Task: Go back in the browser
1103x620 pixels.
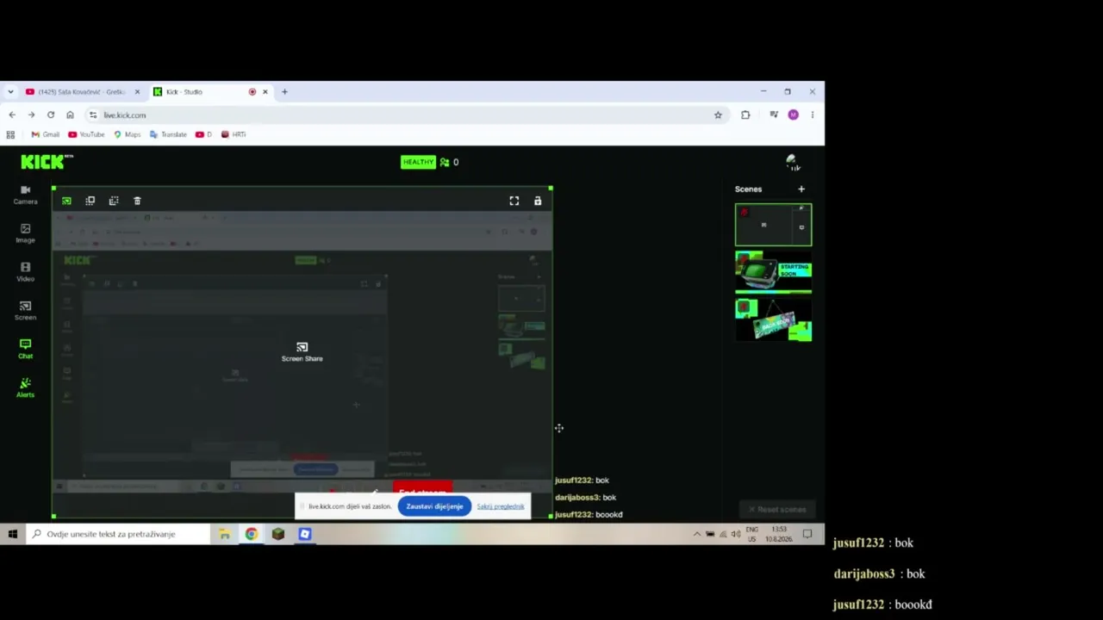Action: tap(12, 115)
